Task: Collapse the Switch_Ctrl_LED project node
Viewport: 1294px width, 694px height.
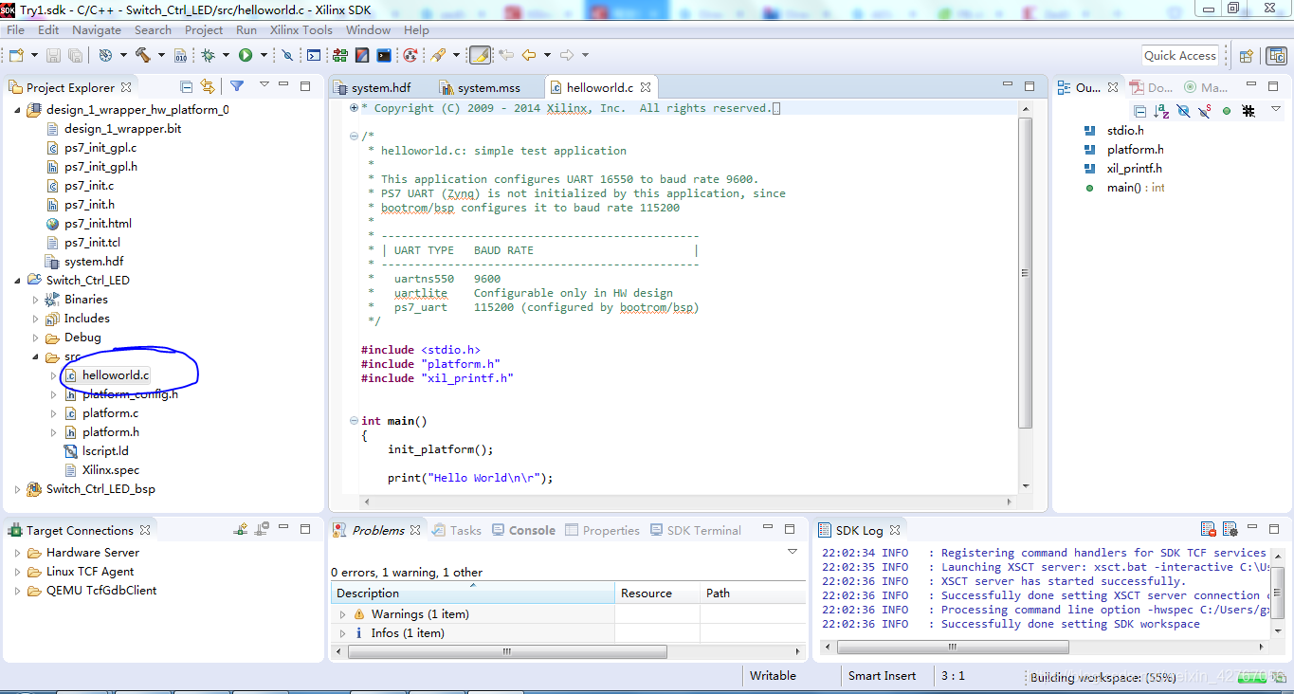Action: click(18, 281)
